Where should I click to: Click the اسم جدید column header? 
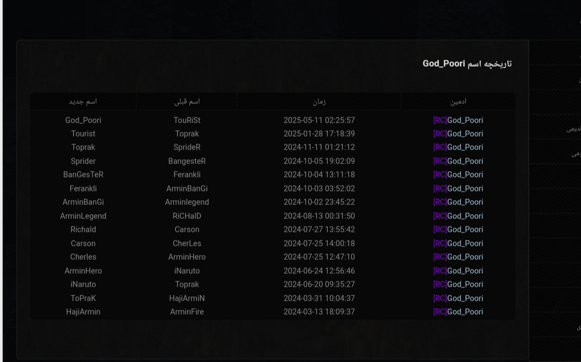click(x=83, y=102)
